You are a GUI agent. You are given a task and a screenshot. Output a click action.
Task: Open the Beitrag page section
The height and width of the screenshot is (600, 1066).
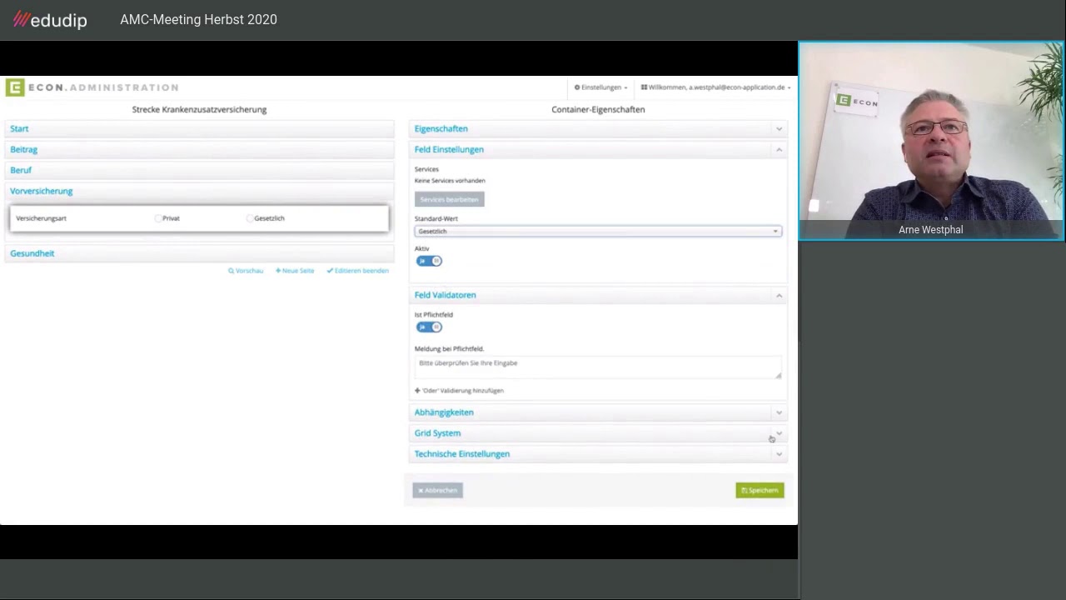pyautogui.click(x=199, y=149)
